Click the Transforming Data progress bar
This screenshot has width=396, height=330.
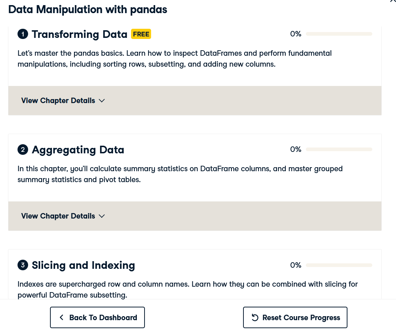tap(339, 34)
